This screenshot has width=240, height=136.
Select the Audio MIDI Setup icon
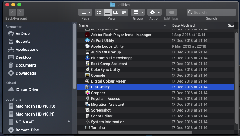tap(87, 52)
